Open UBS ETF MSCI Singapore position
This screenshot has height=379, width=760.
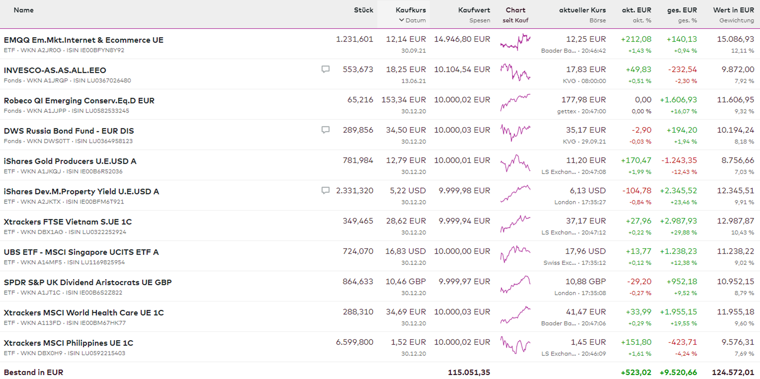pyautogui.click(x=81, y=252)
